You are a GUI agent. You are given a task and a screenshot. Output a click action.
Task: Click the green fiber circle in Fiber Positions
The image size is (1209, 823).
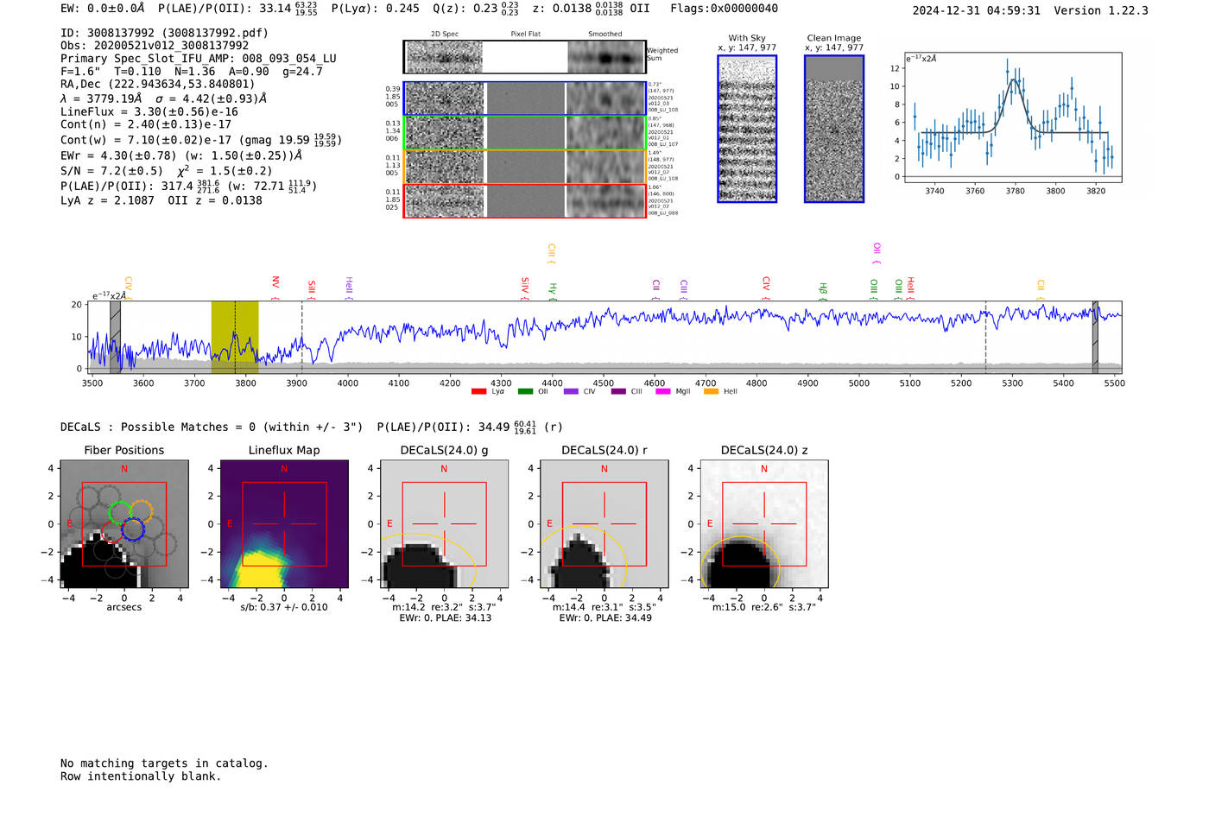[120, 512]
